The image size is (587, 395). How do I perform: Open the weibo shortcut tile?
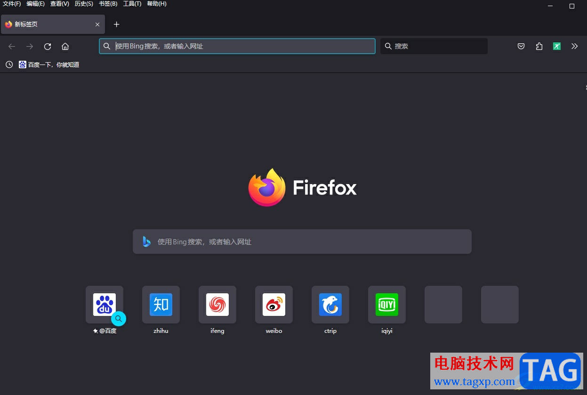273,305
